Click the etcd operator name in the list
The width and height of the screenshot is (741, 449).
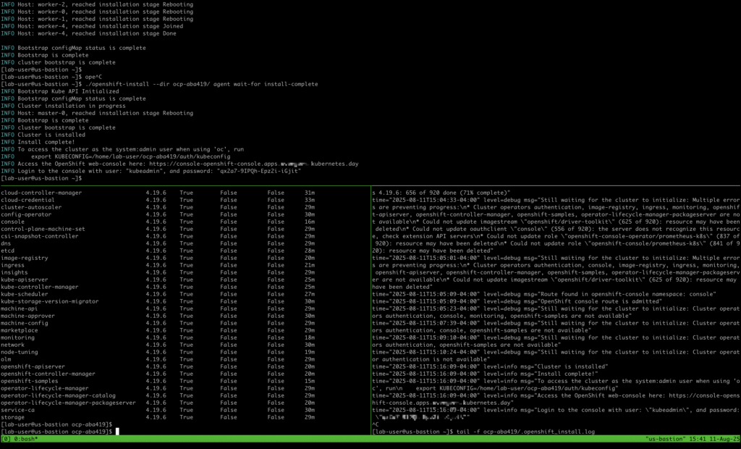7,251
